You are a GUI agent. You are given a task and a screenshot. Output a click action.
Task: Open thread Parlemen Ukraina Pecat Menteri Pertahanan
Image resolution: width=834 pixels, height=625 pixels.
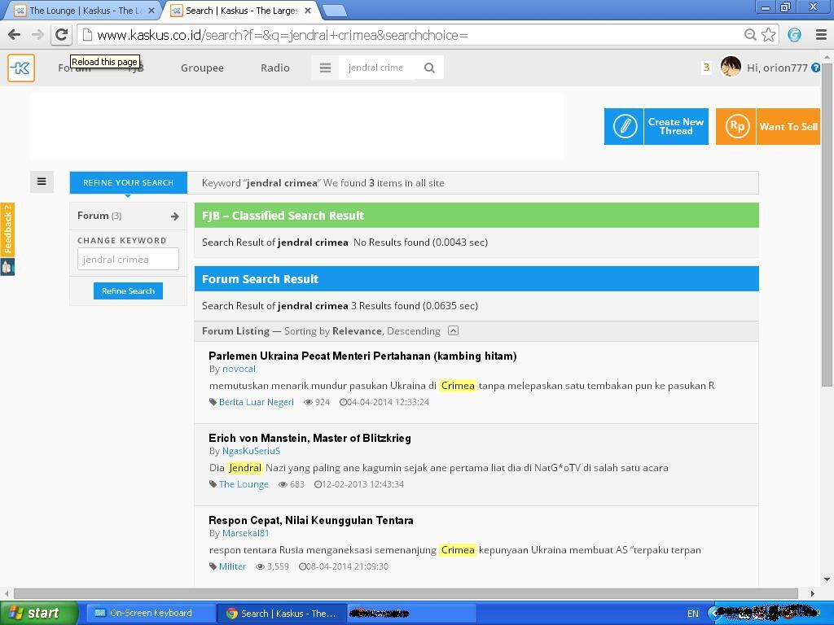coord(362,356)
